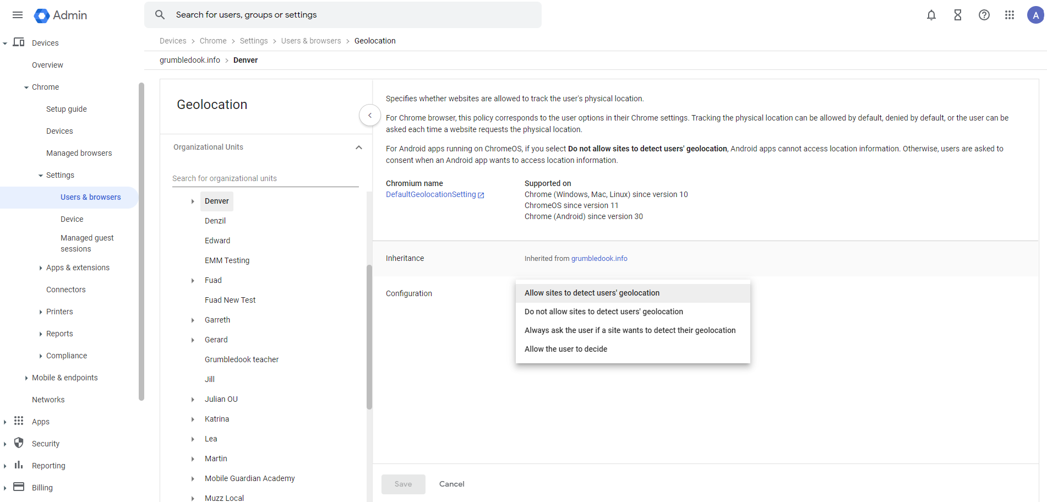Viewport: 1047px width, 502px height.
Task: Expand the Reports sidebar section
Action: tap(41, 334)
